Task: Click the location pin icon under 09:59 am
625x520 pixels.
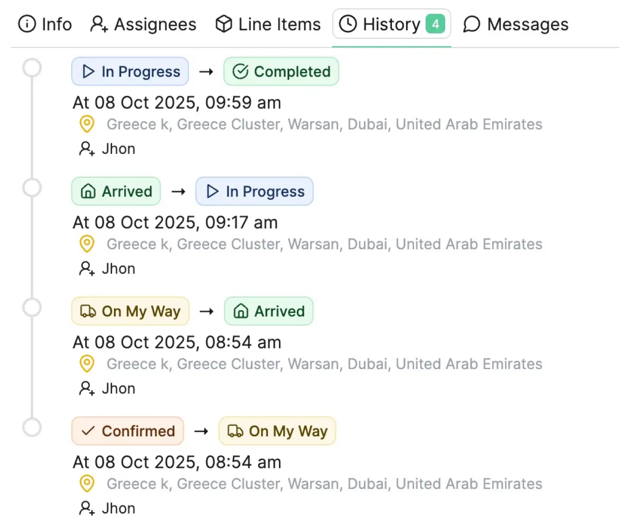Action: pyautogui.click(x=87, y=124)
